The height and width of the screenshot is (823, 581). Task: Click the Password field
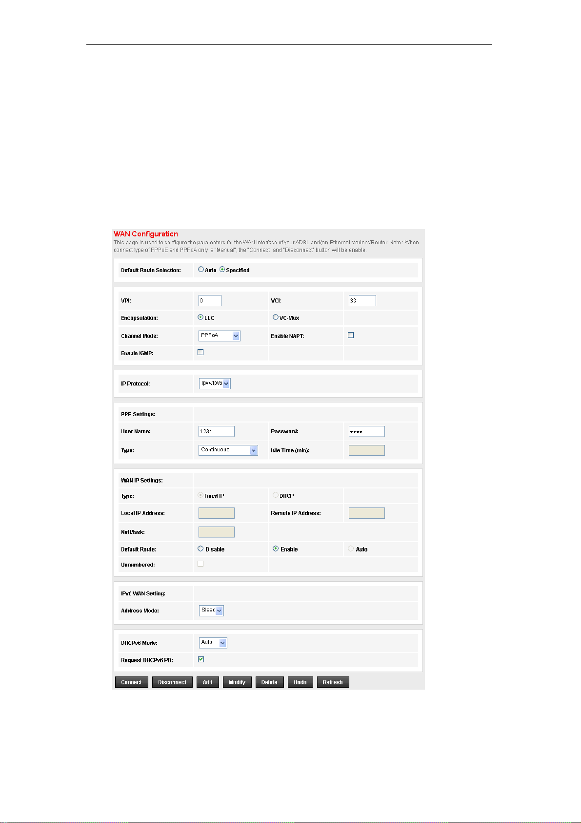point(367,431)
